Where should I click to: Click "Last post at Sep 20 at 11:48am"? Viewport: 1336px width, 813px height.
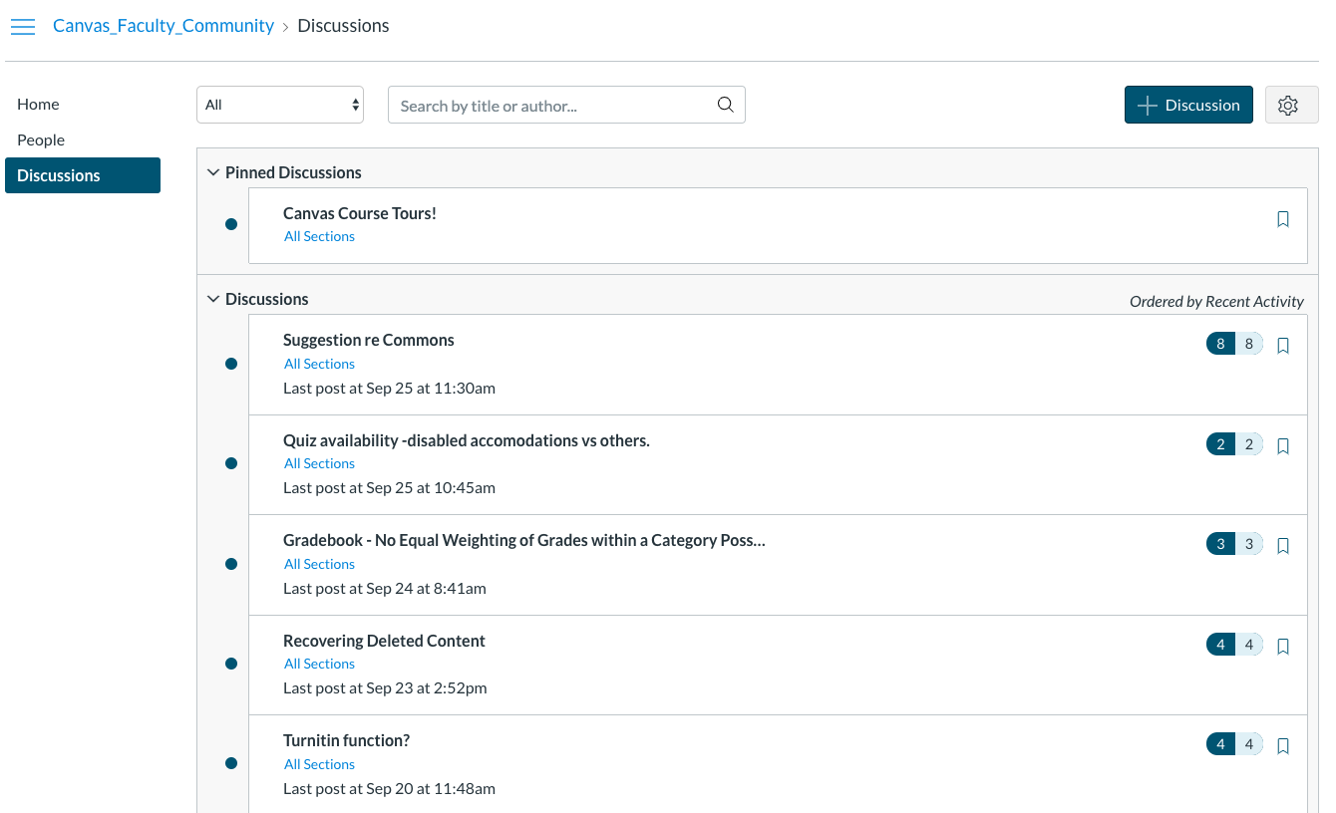[x=389, y=788]
